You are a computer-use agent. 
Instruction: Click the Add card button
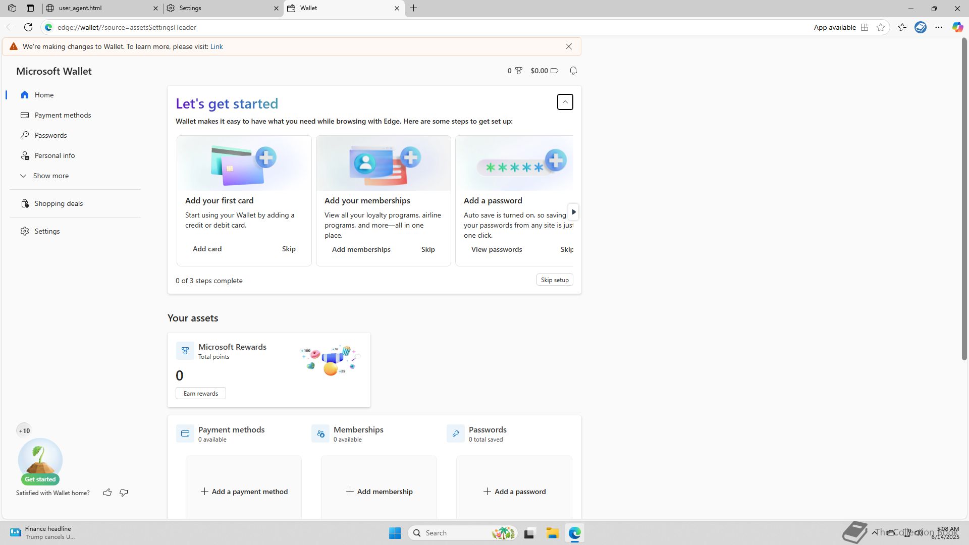tap(207, 249)
